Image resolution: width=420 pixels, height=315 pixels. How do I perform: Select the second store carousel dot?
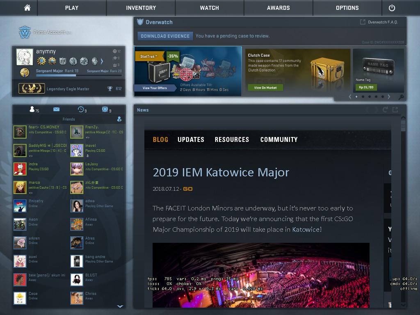363,97
